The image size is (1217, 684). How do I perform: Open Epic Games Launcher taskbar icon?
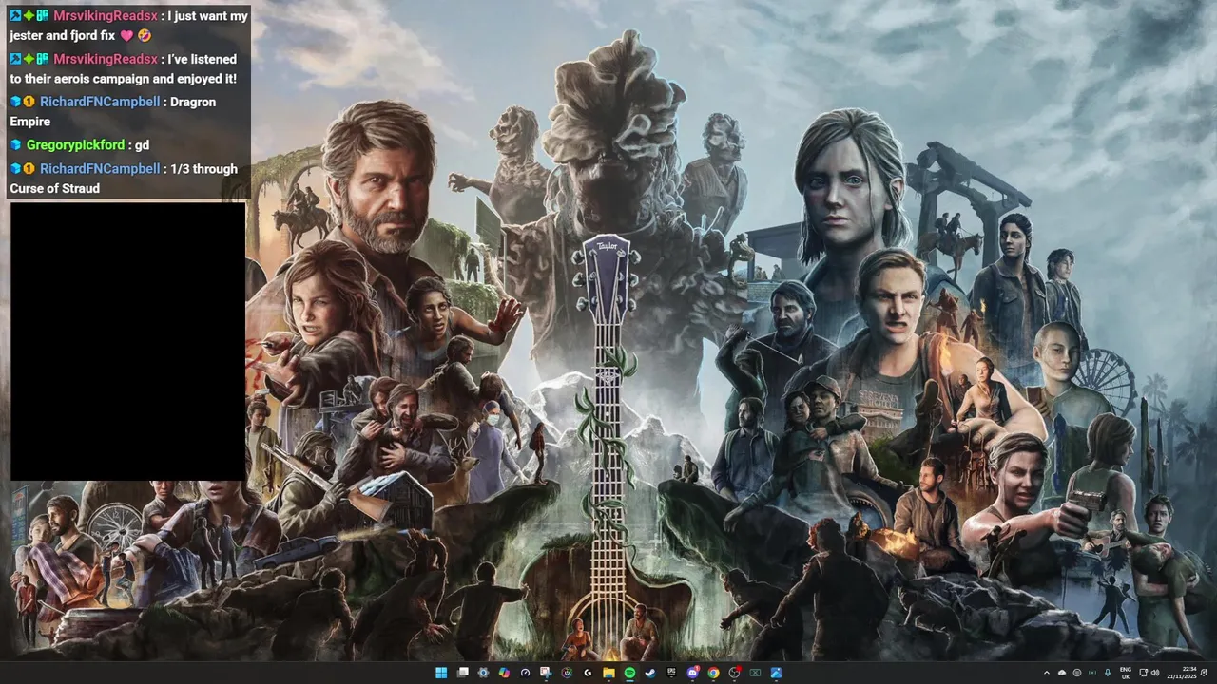click(671, 673)
